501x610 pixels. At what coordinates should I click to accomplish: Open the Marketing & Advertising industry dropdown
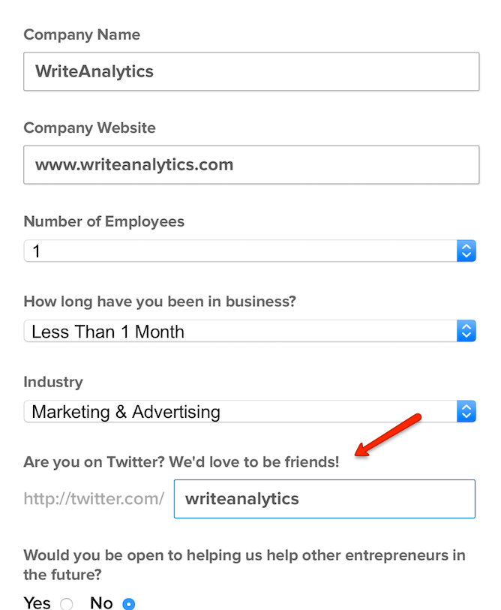pyautogui.click(x=240, y=411)
